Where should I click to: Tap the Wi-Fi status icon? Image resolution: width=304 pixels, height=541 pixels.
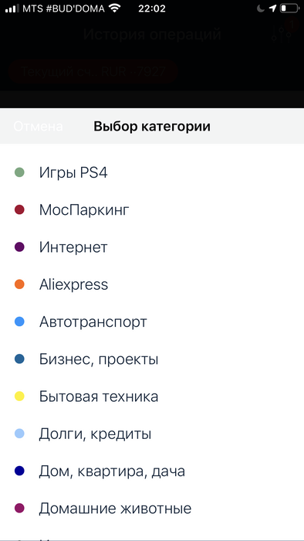115,8
